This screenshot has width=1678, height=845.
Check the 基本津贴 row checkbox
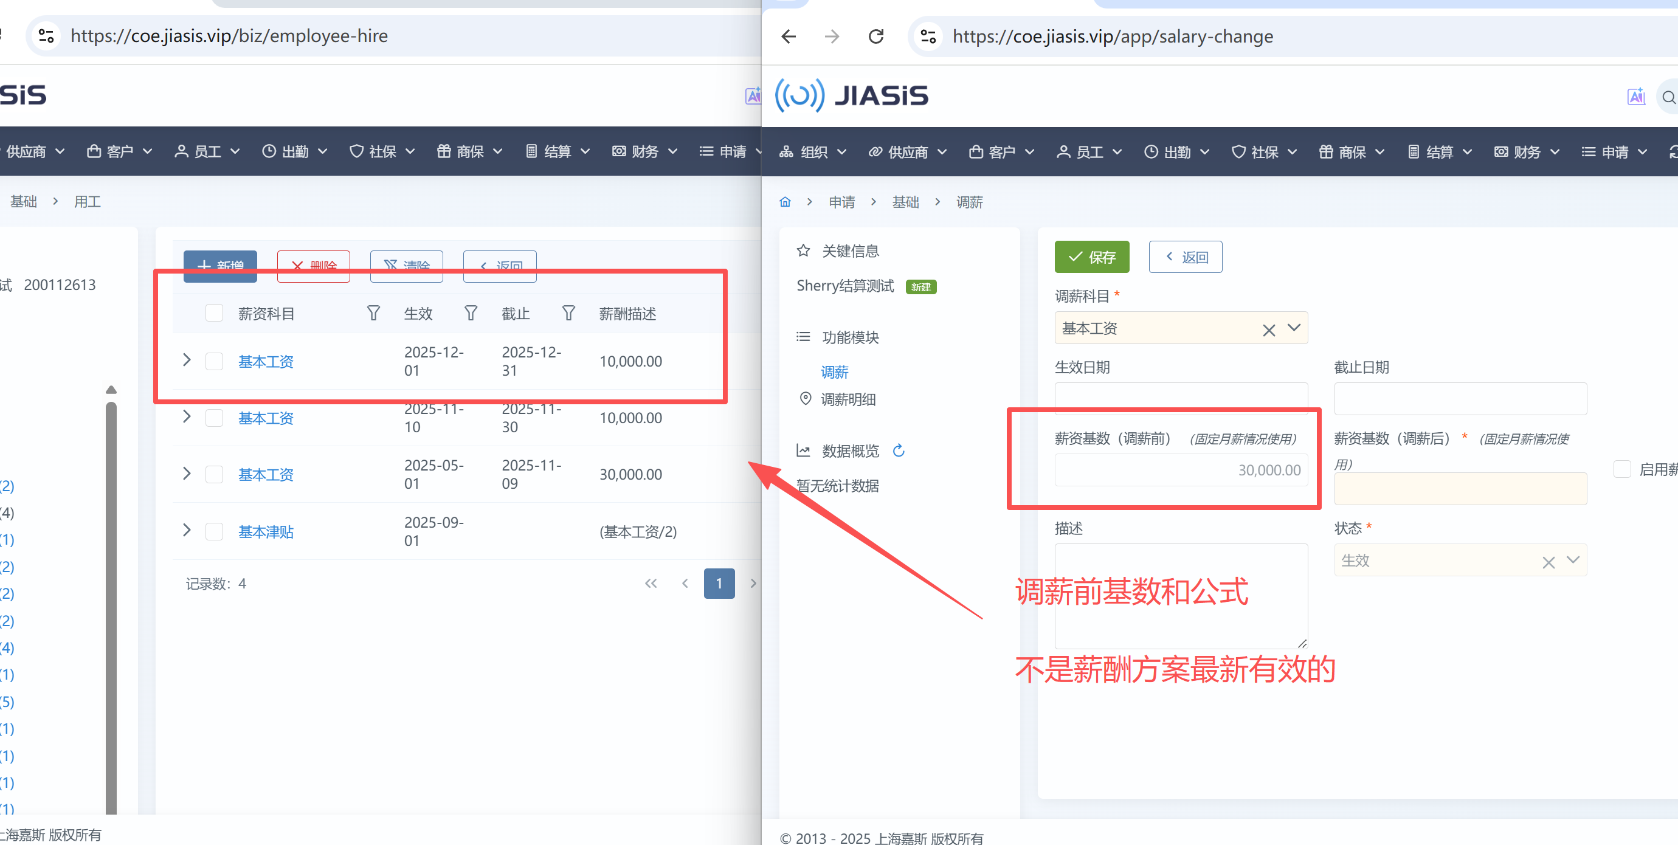coord(214,532)
